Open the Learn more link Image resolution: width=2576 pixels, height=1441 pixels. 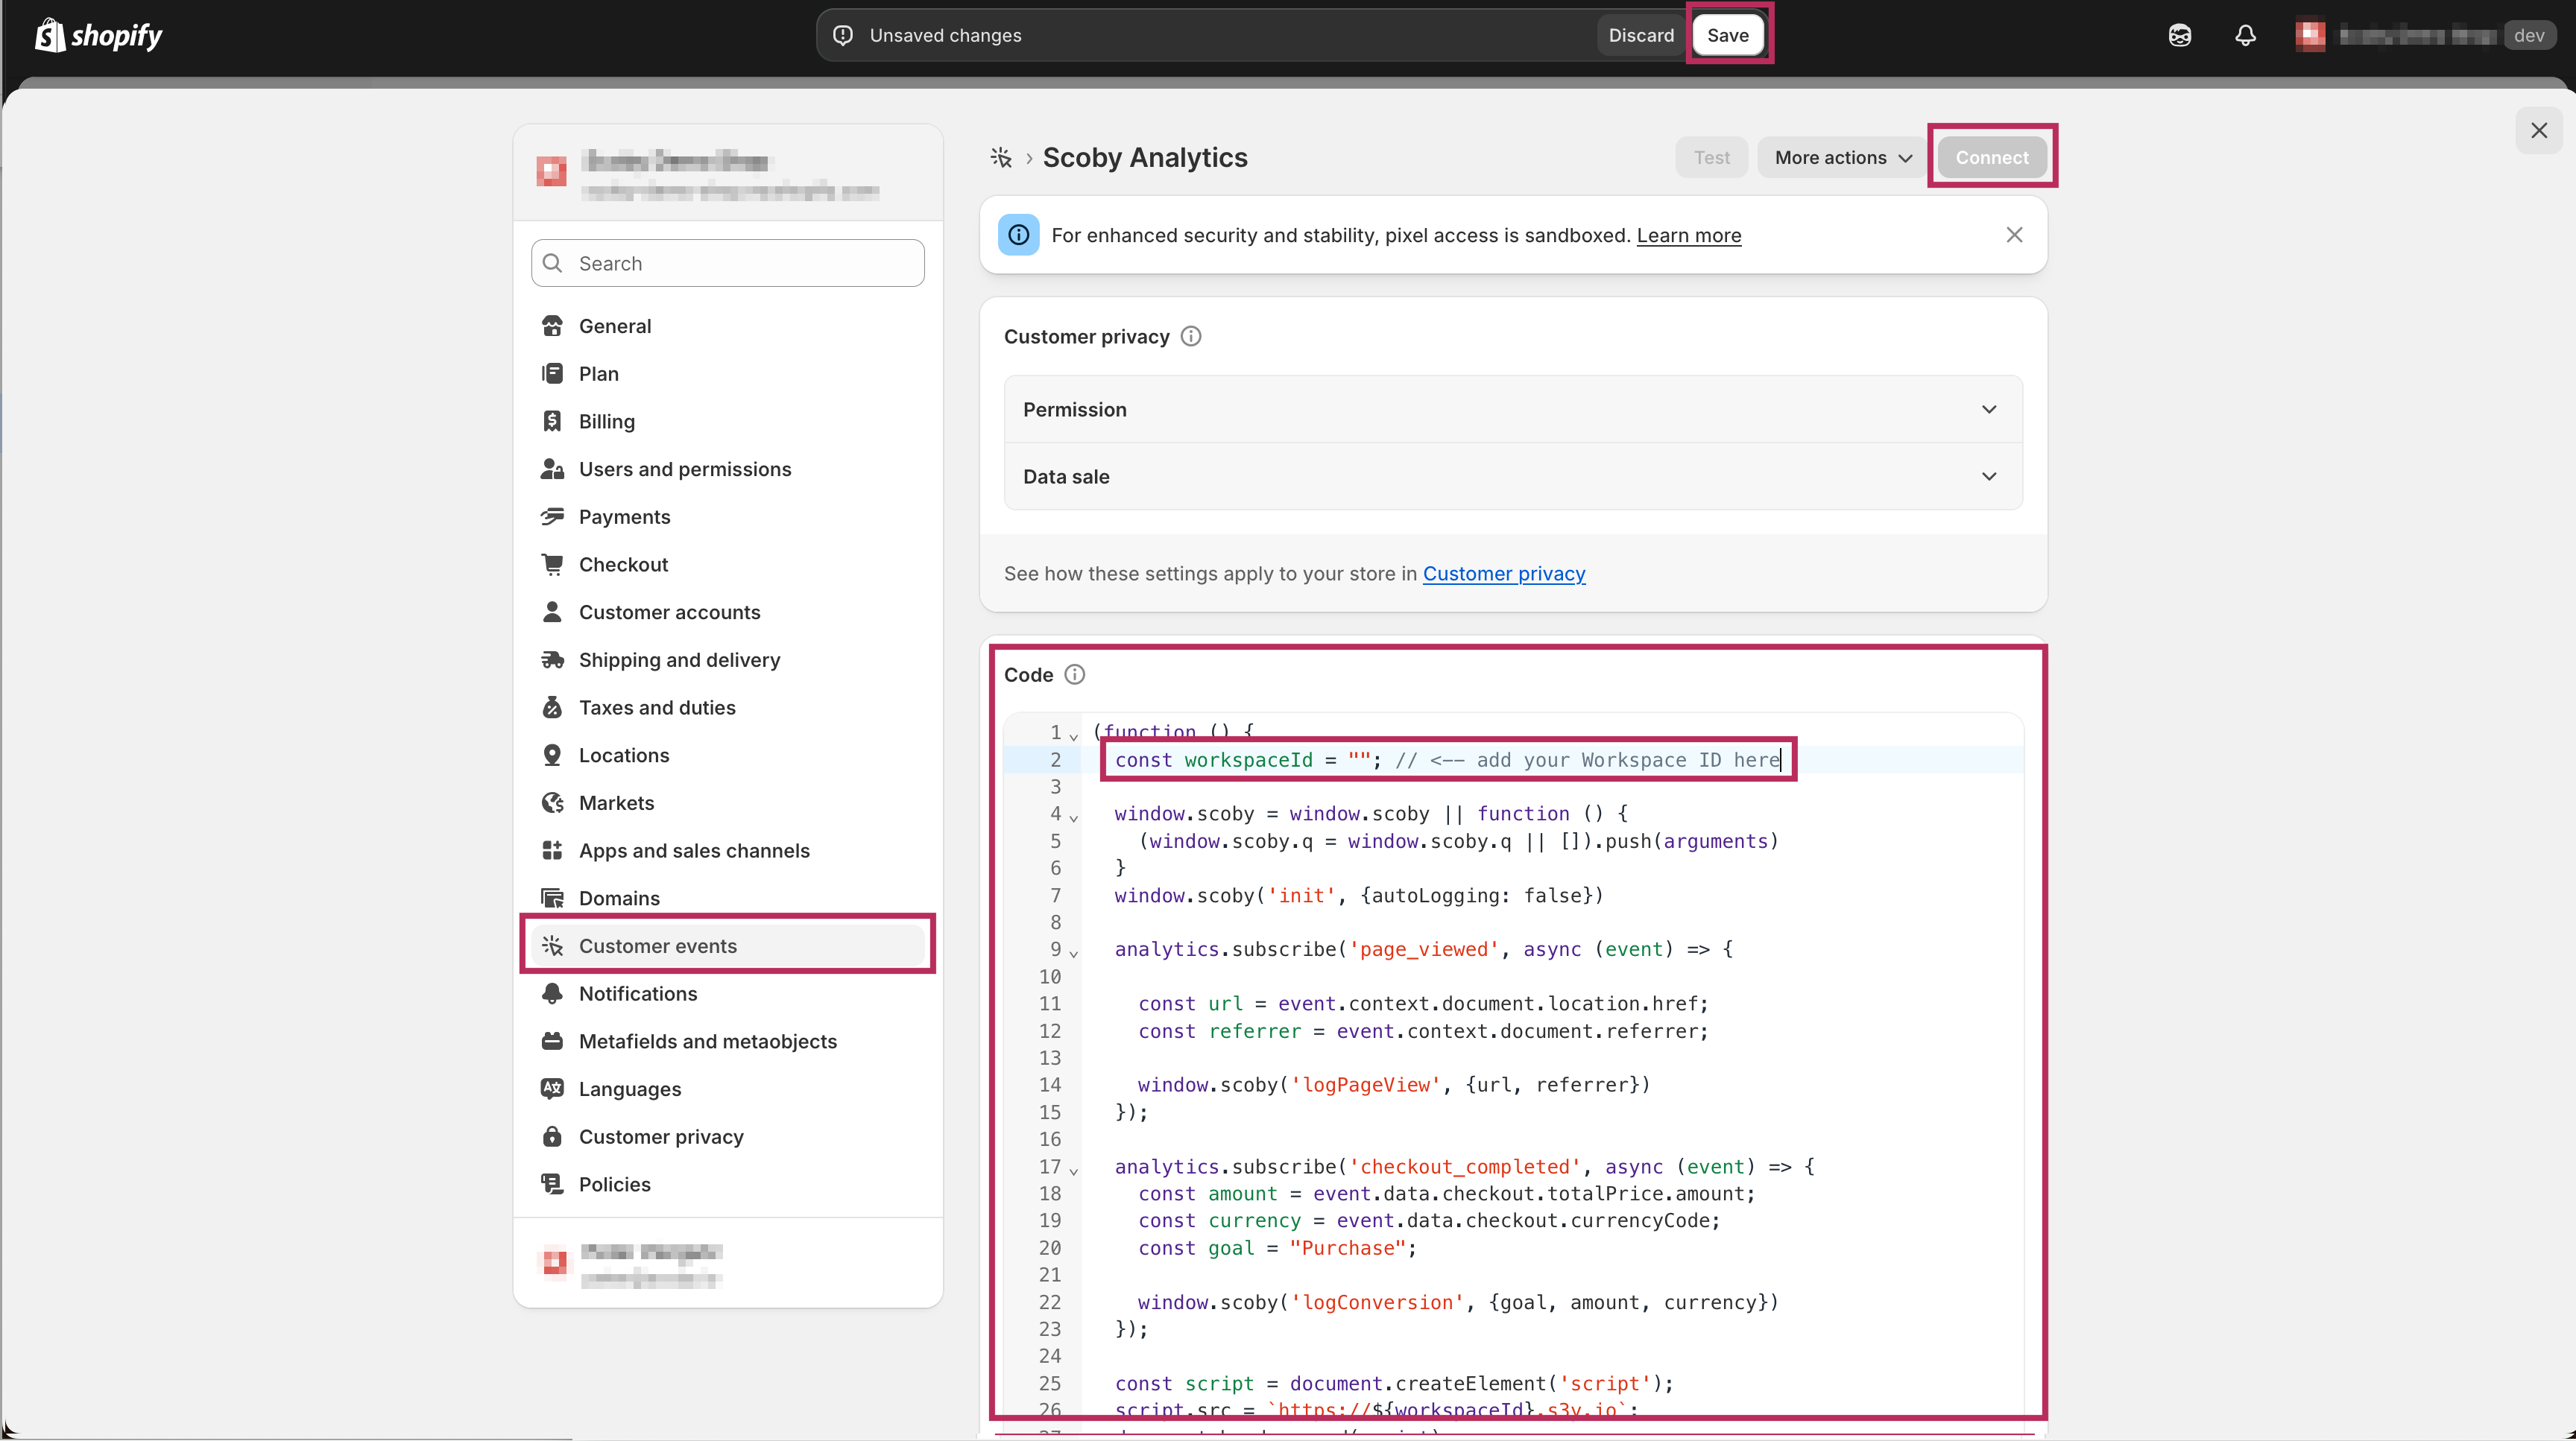1688,236
